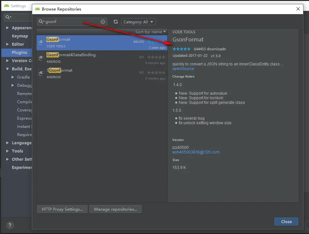This screenshot has height=234, width=309.
Task: Click the GsonFormat plugin icon
Action: (x=41, y=42)
